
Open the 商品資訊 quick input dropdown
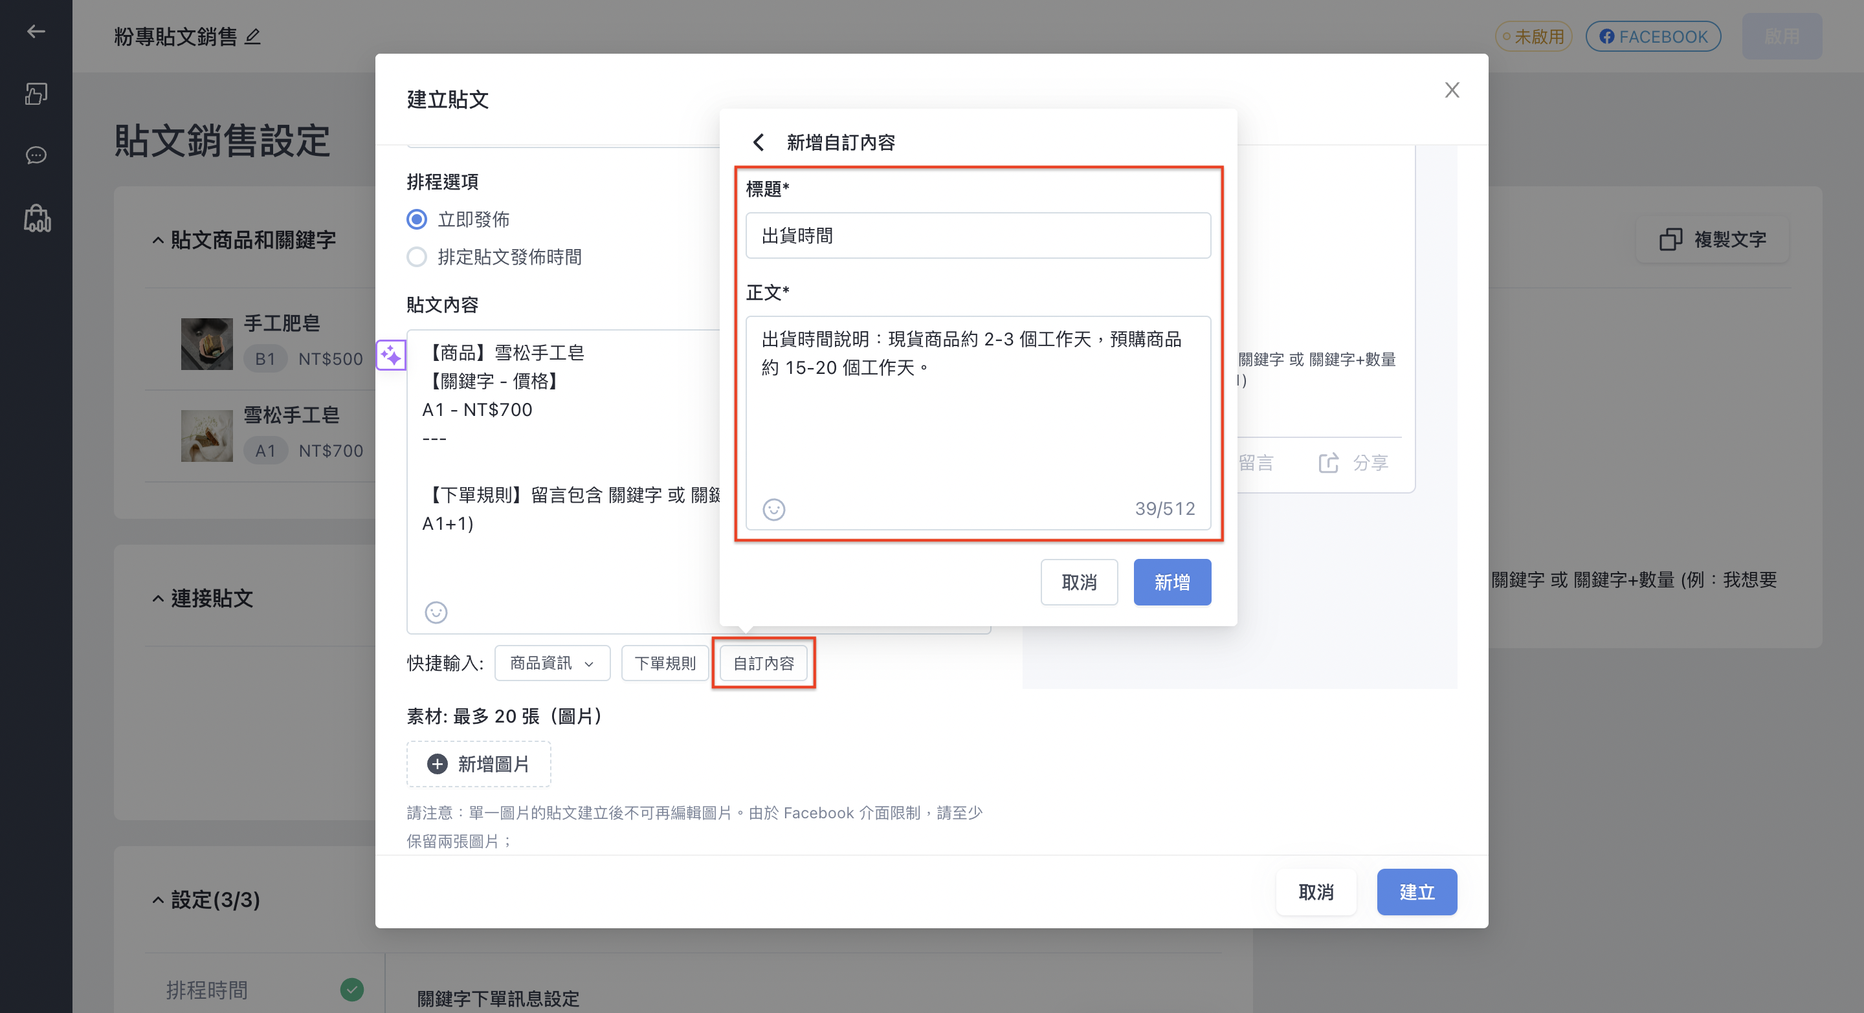pos(552,663)
